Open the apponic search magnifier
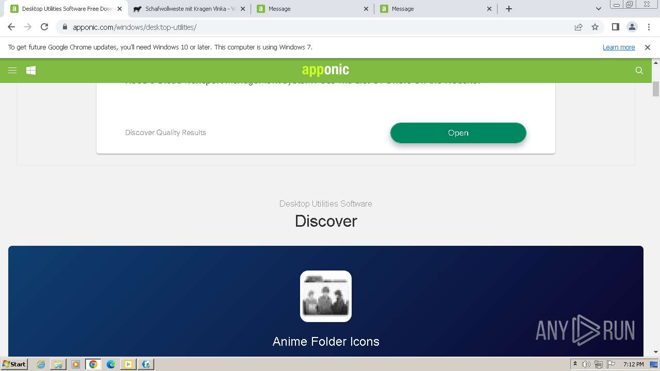The width and height of the screenshot is (660, 371). (x=639, y=71)
